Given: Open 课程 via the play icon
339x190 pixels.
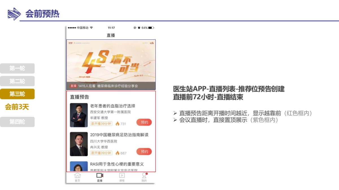Looking at the screenshot, I should 122,175.
